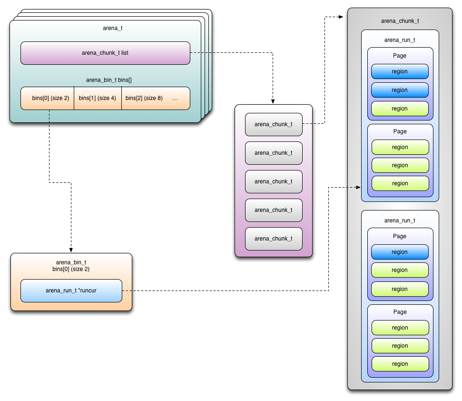This screenshot has width=462, height=401.
Task: Select the green region in the first Page
Action: (400, 109)
